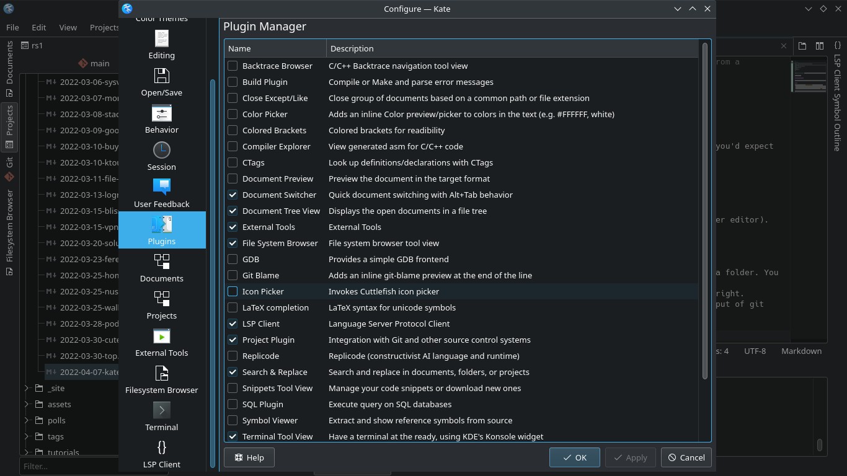Screen dimensions: 847x476
Task: Click the braces icon in Kate's right sidebar
Action: click(x=837, y=45)
